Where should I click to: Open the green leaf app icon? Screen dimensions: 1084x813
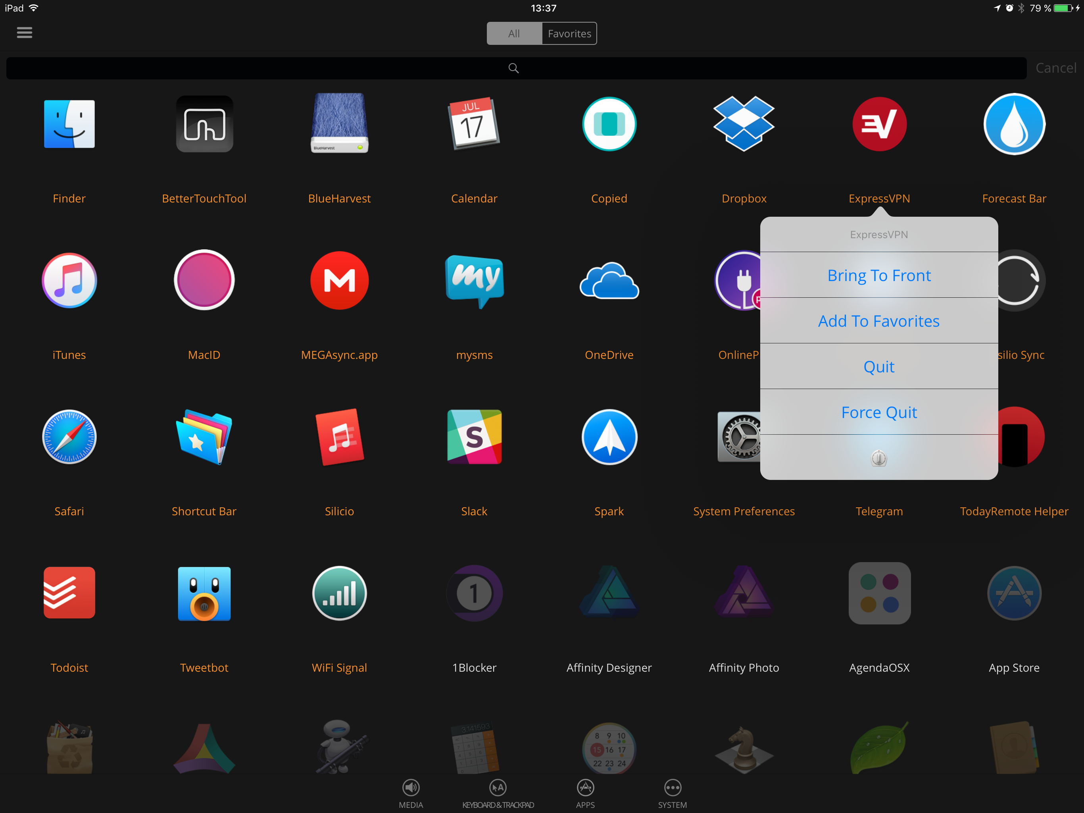click(x=879, y=747)
